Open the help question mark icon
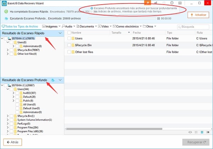The width and height of the screenshot is (213, 149). (172, 3)
